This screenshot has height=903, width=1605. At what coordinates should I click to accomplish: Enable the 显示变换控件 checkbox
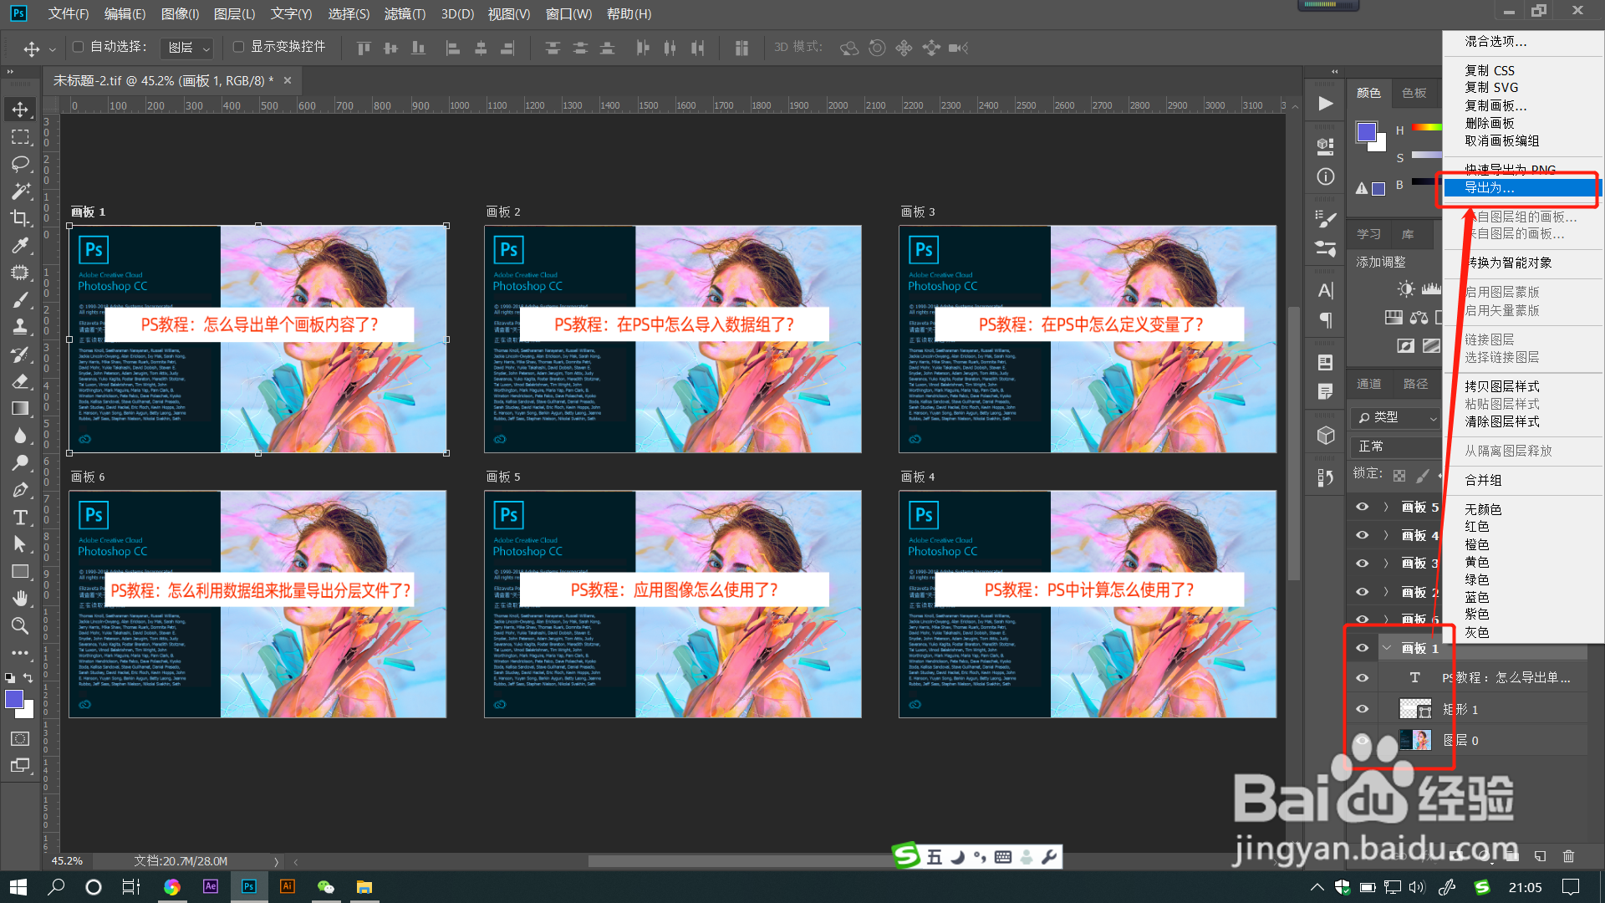pos(238,47)
